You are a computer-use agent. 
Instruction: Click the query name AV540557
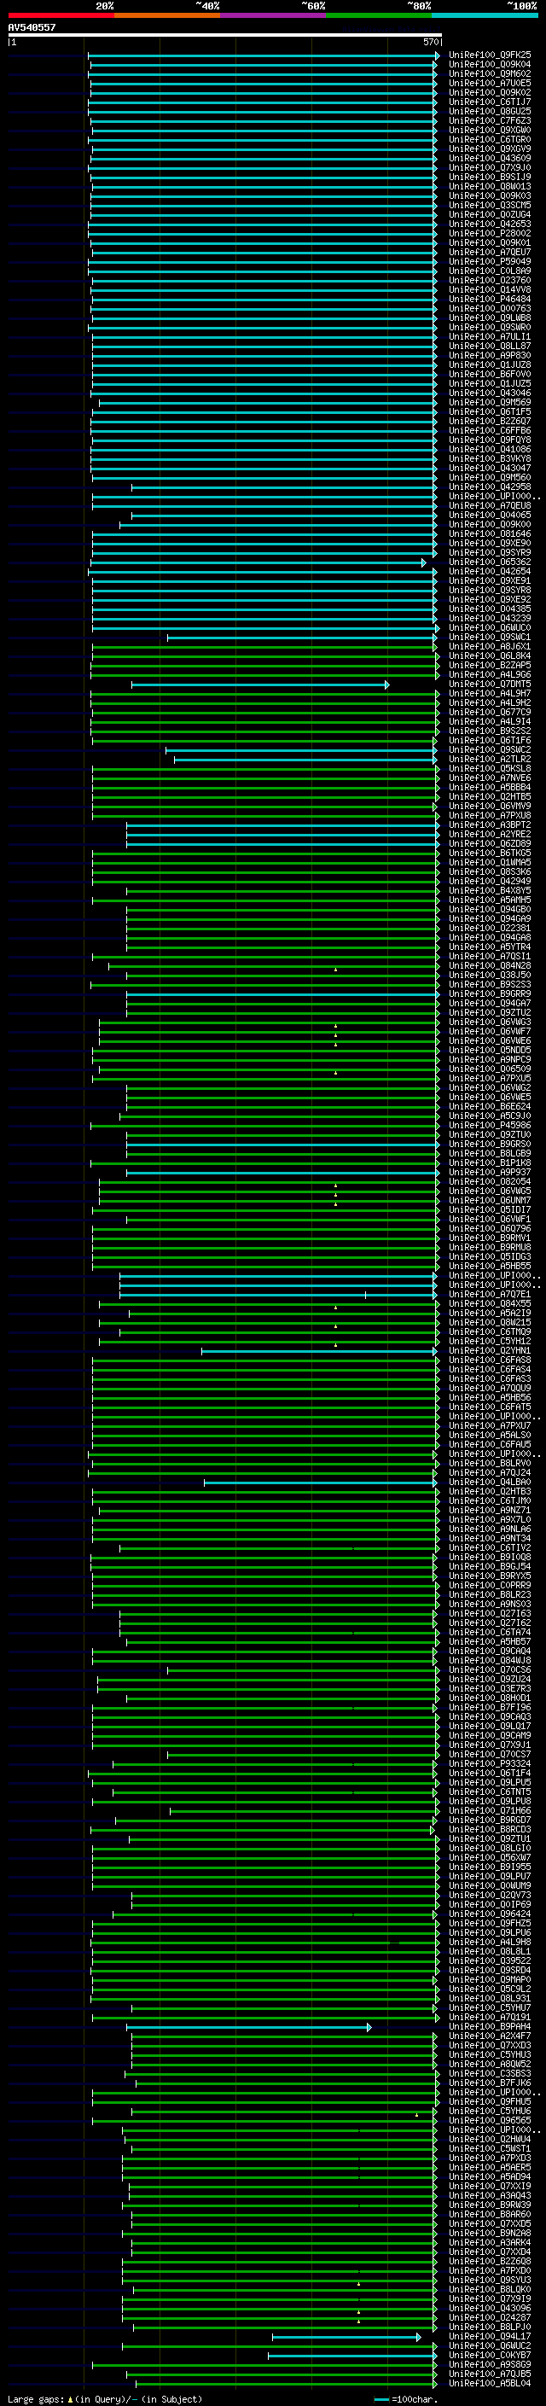32,27
